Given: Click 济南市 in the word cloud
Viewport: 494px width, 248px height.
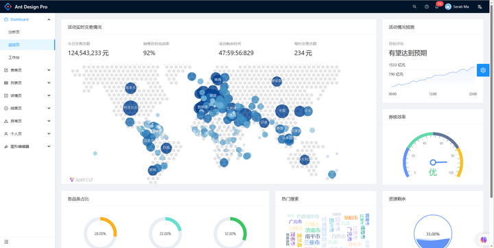Looking at the screenshot, I should (312, 230).
